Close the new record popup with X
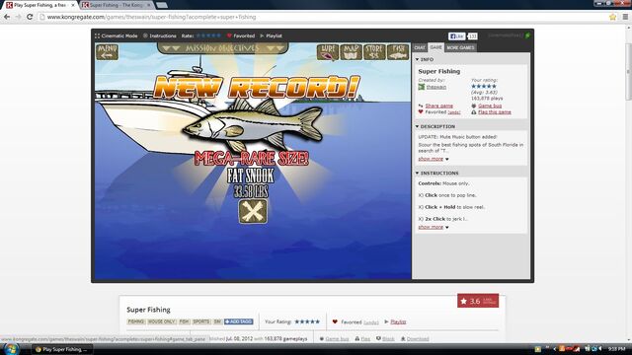 point(253,211)
